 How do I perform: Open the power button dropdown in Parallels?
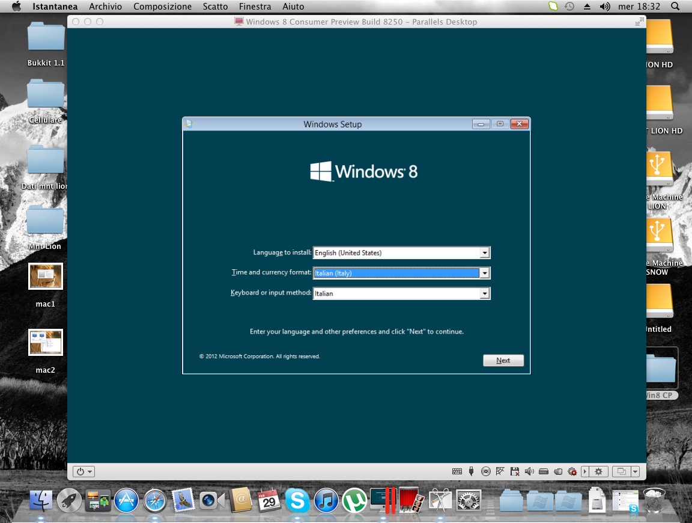(x=84, y=471)
